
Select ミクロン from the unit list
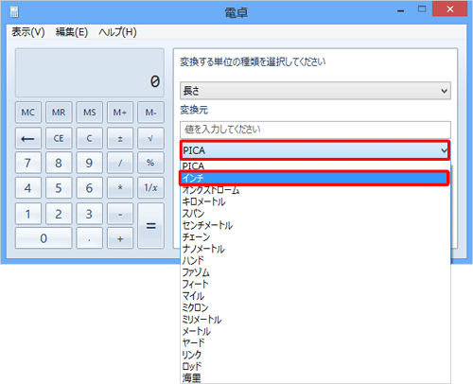pyautogui.click(x=315, y=307)
